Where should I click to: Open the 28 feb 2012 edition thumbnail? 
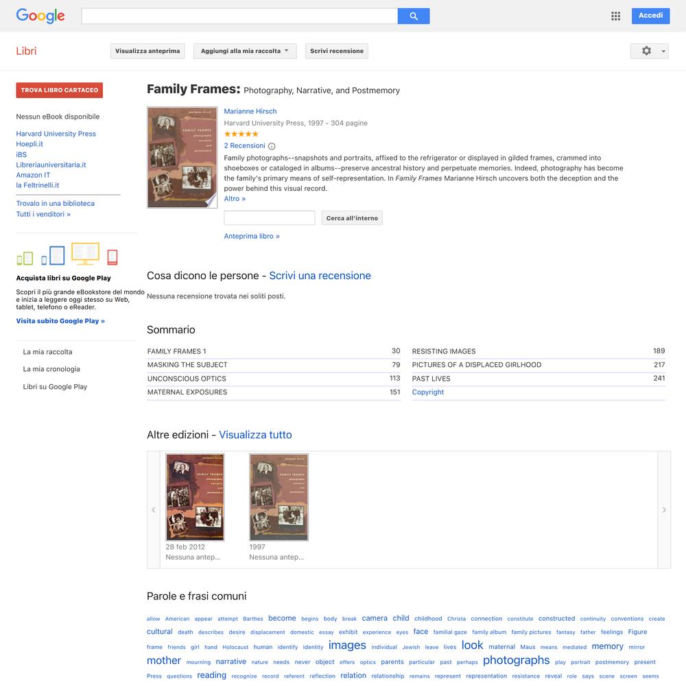(x=195, y=497)
